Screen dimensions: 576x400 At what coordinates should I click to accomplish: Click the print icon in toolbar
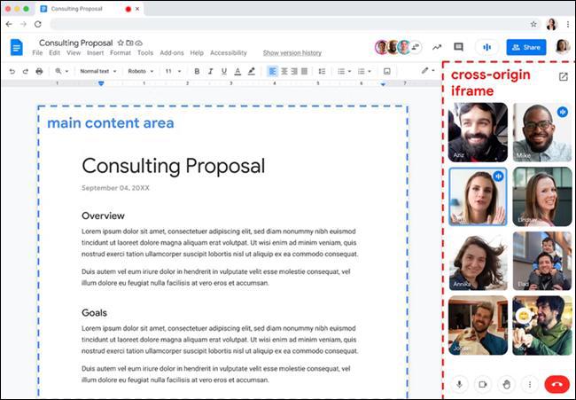click(x=39, y=71)
